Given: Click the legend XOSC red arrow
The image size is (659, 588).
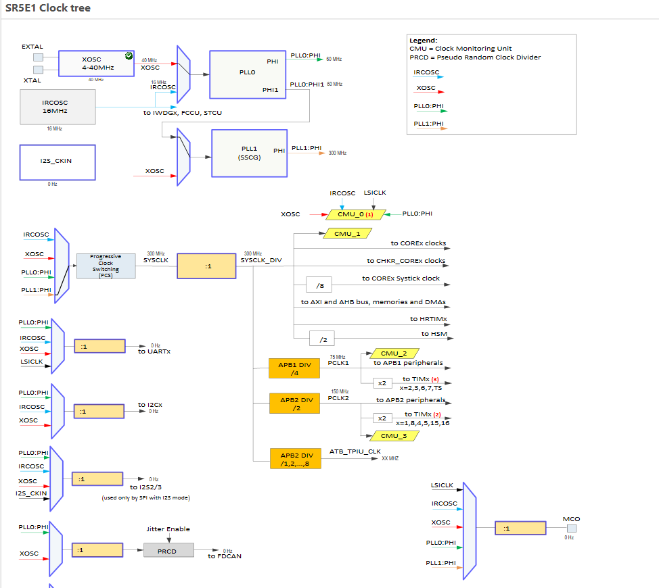Looking at the screenshot, I should click(429, 91).
